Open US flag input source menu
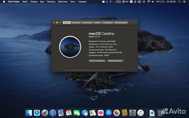 [x=144, y=2]
